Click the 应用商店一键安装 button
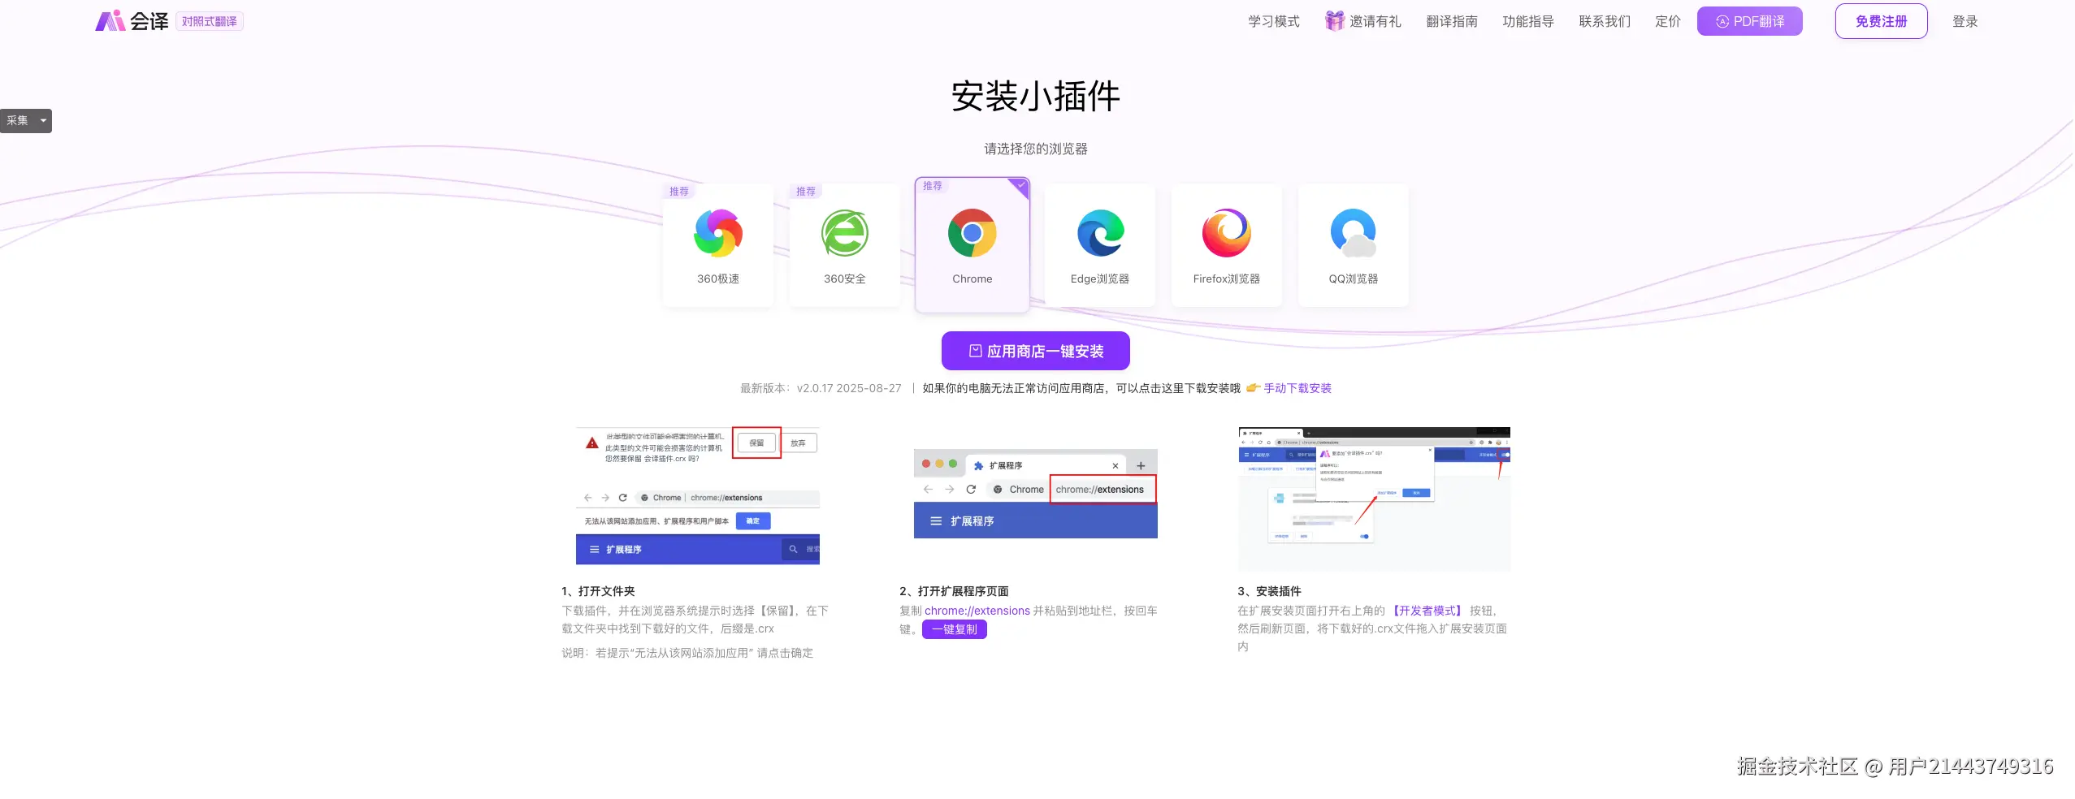2075x799 pixels. pos(1036,351)
